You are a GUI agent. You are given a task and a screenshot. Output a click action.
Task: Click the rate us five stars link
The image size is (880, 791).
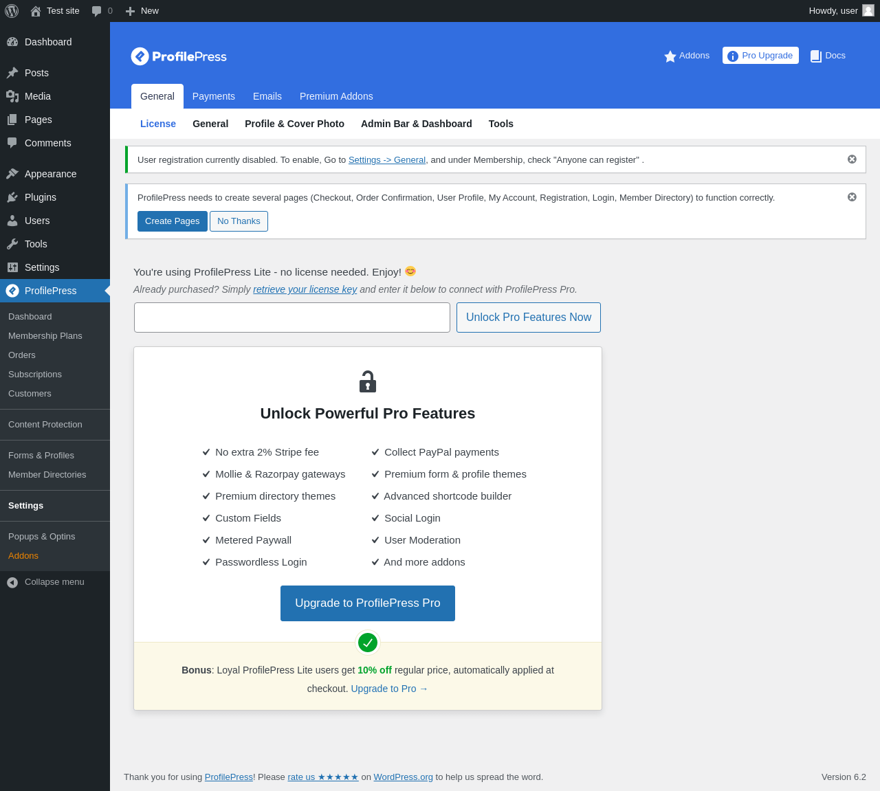tap(323, 777)
